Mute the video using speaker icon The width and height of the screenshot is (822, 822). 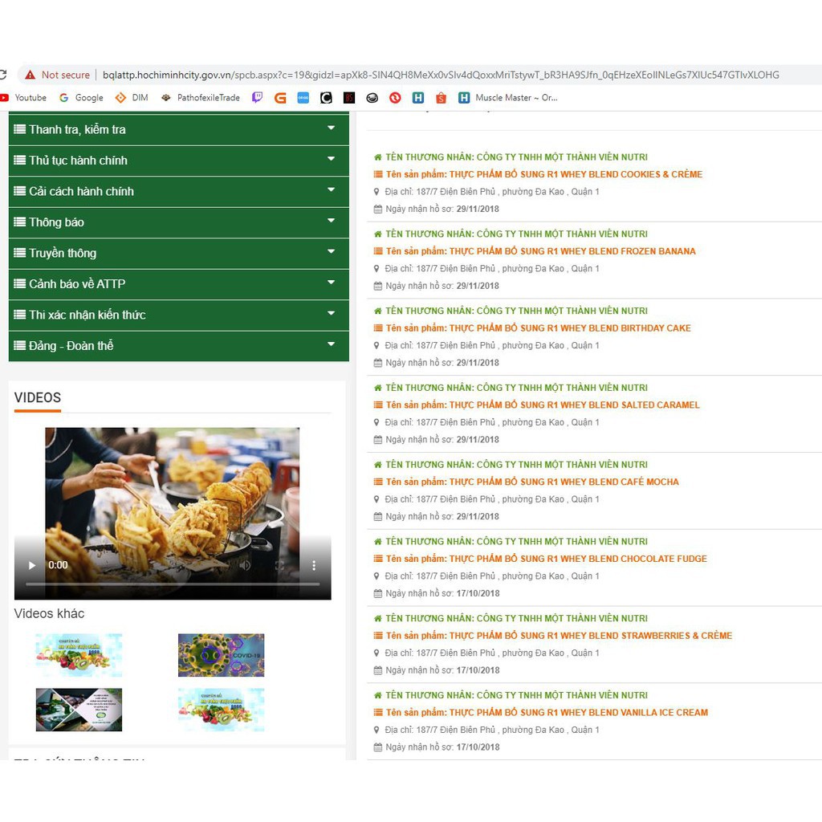pyautogui.click(x=245, y=565)
